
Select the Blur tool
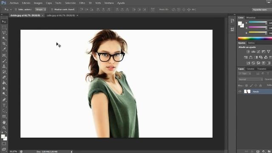tap(4, 88)
